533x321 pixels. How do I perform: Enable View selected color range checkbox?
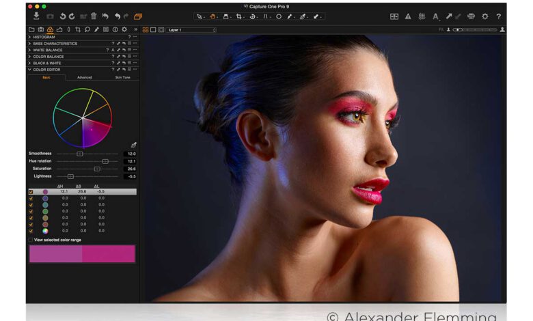point(31,240)
